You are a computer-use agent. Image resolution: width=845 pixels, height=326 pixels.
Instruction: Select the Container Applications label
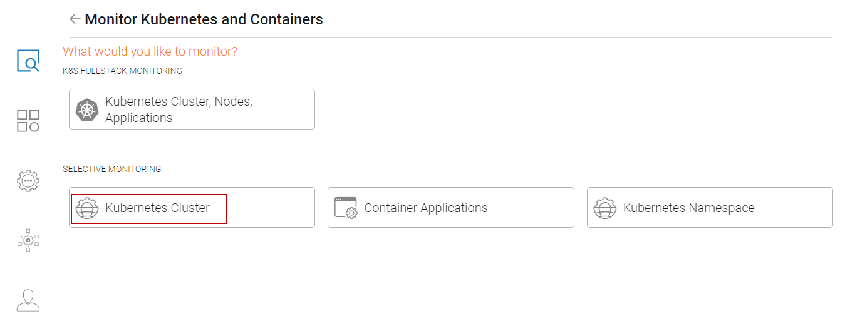(x=426, y=208)
